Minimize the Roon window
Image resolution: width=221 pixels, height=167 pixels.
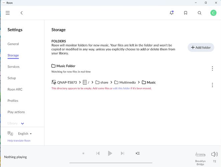click(196, 3)
